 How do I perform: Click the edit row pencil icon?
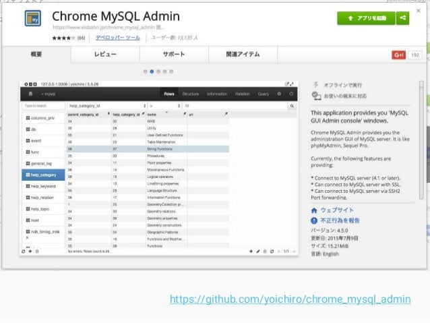(x=258, y=252)
